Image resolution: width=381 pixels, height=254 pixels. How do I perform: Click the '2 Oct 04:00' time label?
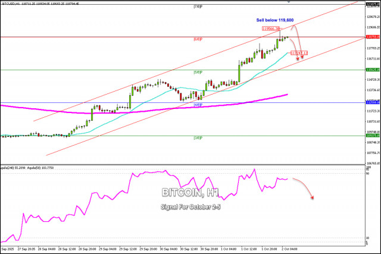[x=290, y=249]
